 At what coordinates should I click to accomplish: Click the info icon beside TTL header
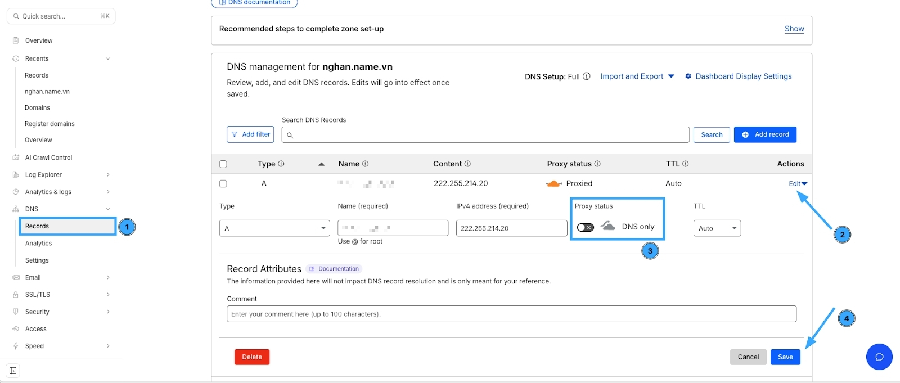coord(686,164)
